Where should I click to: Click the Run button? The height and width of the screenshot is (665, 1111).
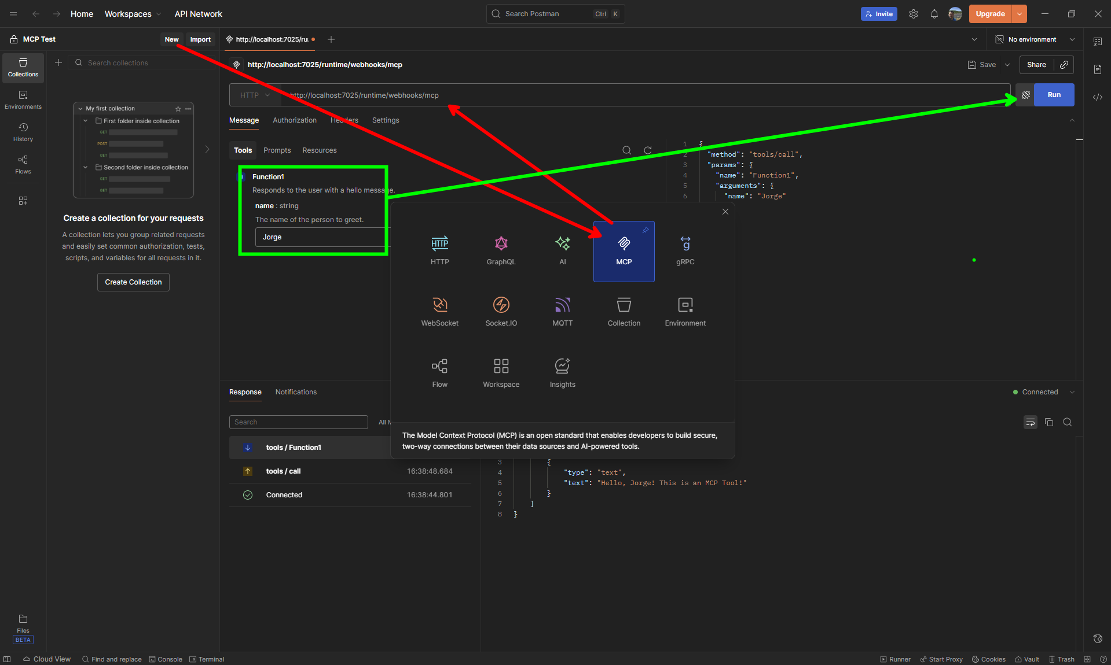pyautogui.click(x=1054, y=95)
